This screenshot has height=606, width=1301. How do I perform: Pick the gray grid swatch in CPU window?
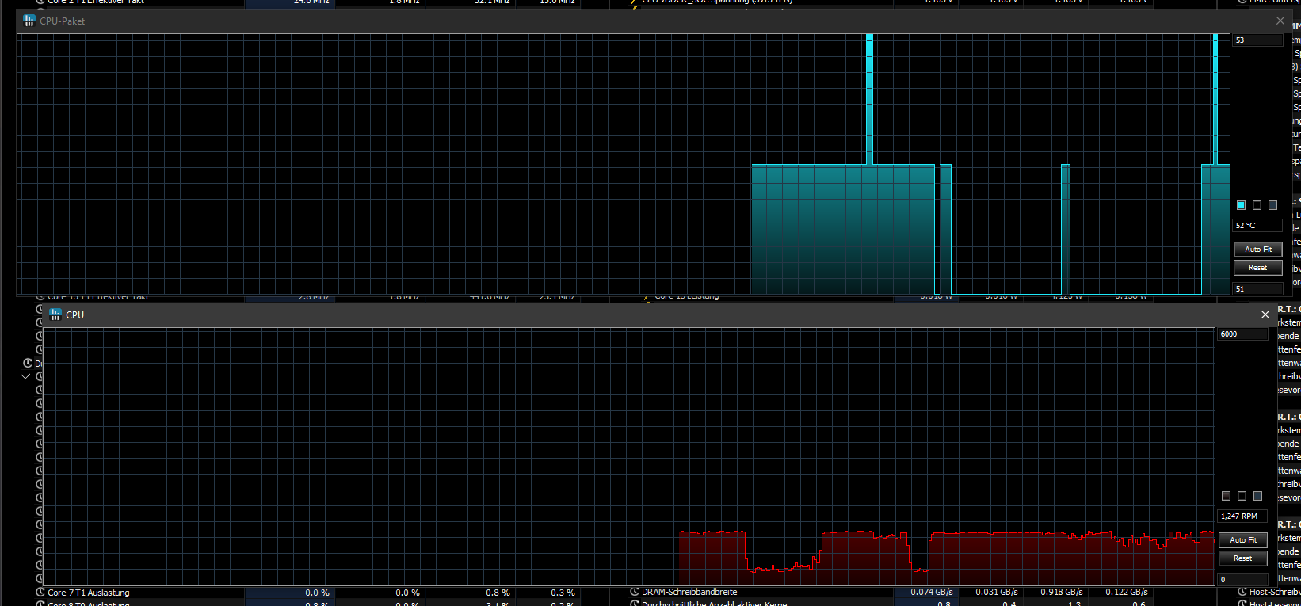point(1257,496)
